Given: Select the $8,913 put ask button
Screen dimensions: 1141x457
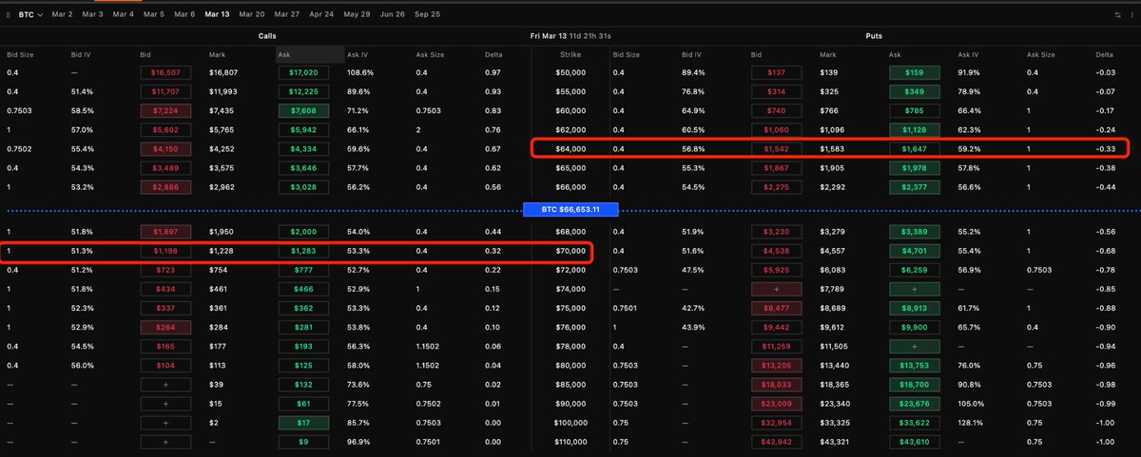Looking at the screenshot, I should click(915, 308).
